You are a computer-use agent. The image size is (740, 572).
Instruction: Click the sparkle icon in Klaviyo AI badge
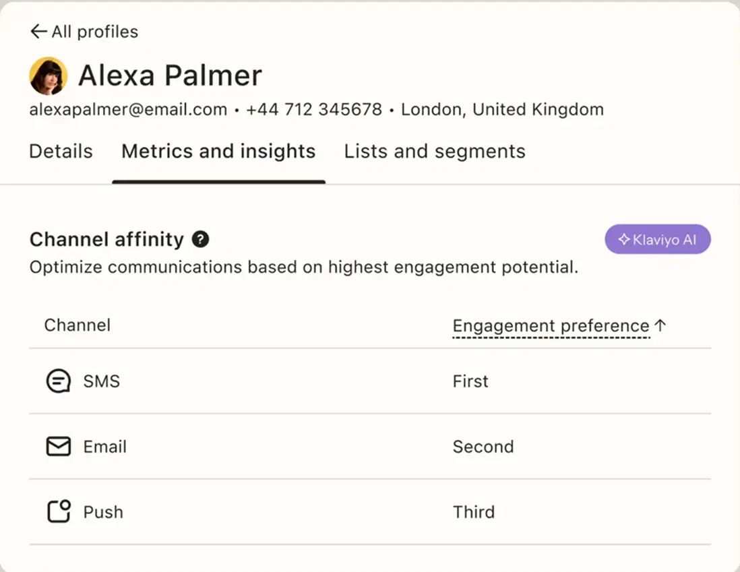point(624,240)
